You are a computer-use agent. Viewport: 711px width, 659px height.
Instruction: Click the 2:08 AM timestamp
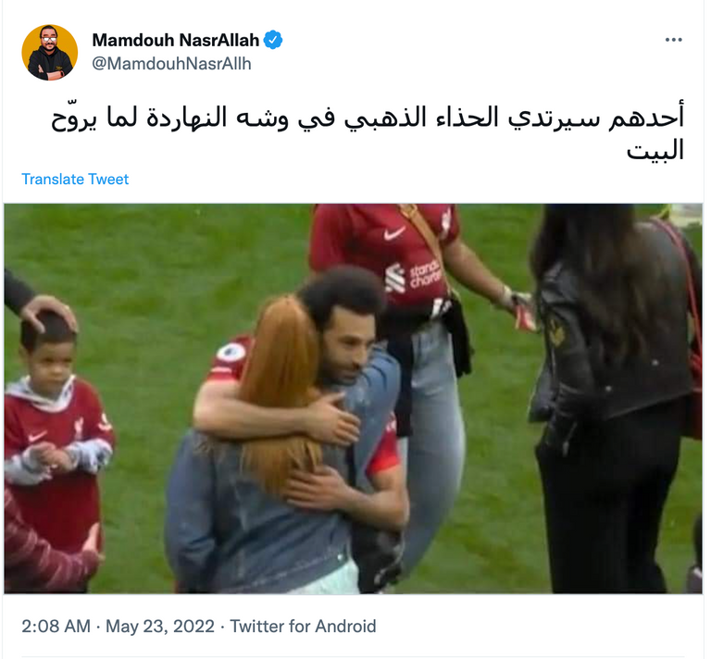[56, 627]
